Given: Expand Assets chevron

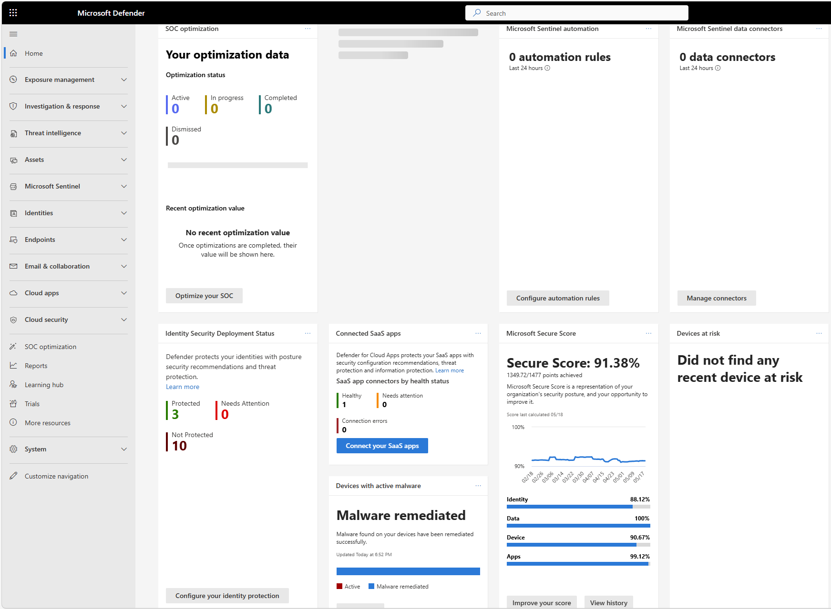Looking at the screenshot, I should click(124, 160).
